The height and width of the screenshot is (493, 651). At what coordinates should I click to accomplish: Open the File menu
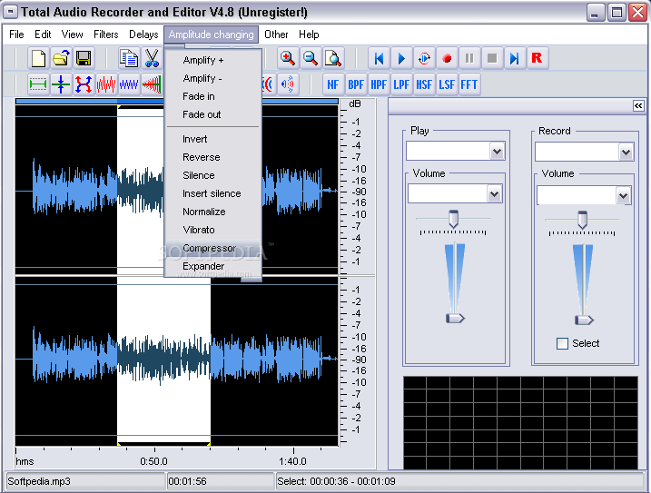[16, 35]
